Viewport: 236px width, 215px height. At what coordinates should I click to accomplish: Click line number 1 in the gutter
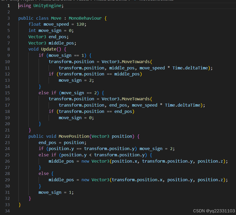tap(9, 6)
